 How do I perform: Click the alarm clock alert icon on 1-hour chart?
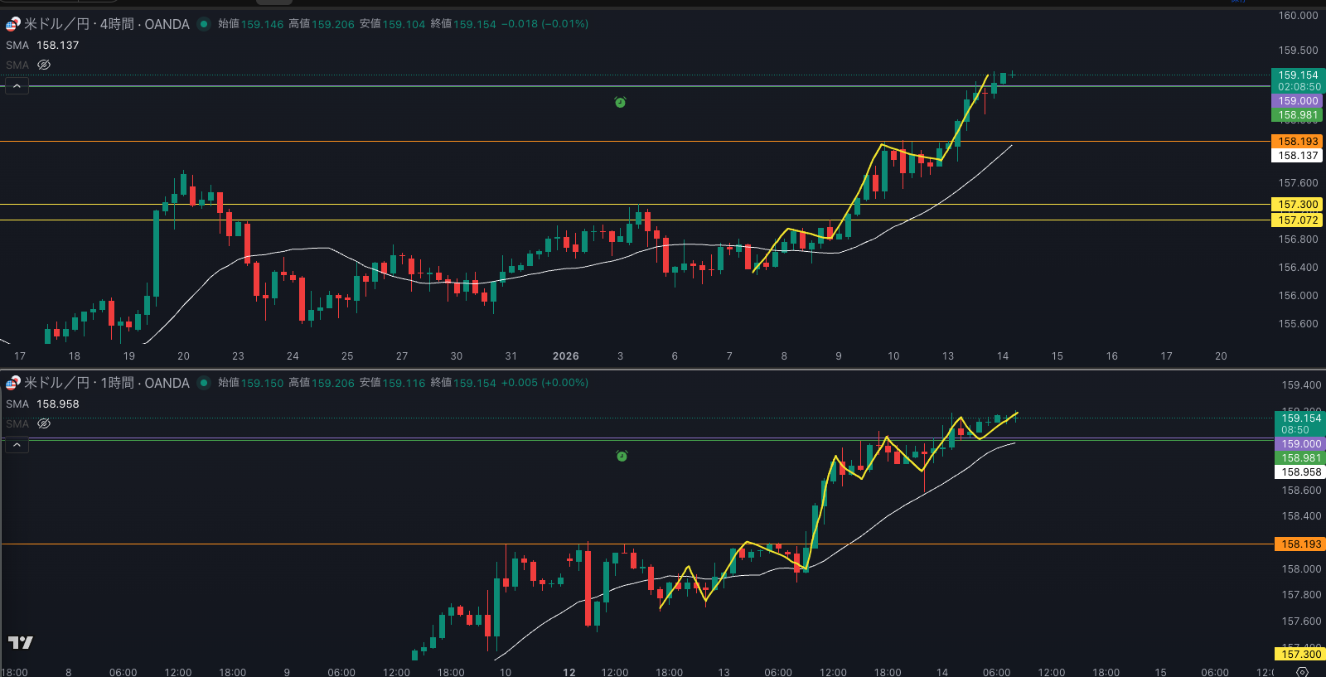pyautogui.click(x=622, y=456)
